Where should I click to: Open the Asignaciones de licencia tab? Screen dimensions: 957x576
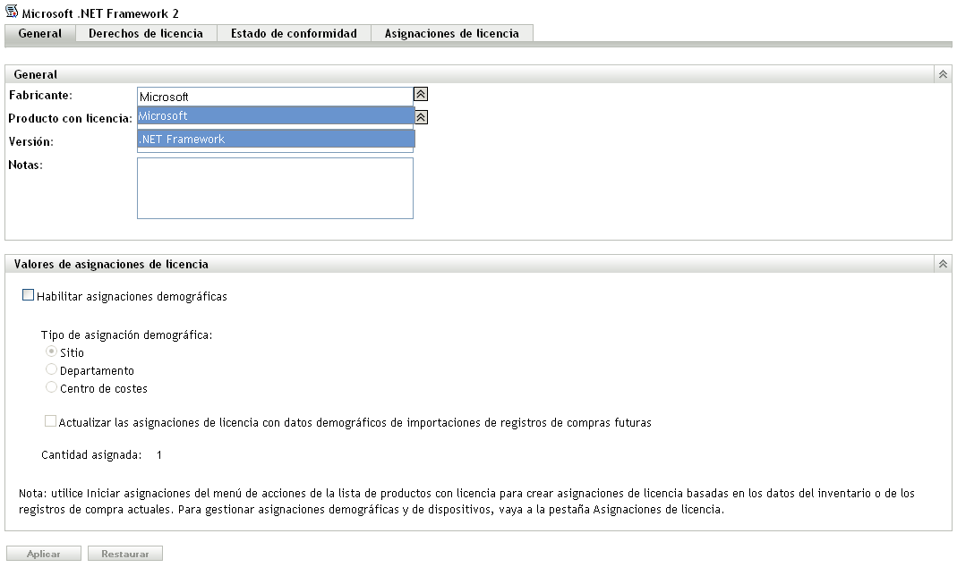452,33
